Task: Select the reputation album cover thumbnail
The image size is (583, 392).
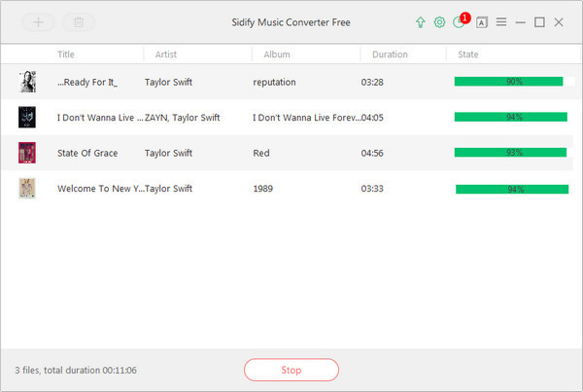Action: tap(27, 82)
